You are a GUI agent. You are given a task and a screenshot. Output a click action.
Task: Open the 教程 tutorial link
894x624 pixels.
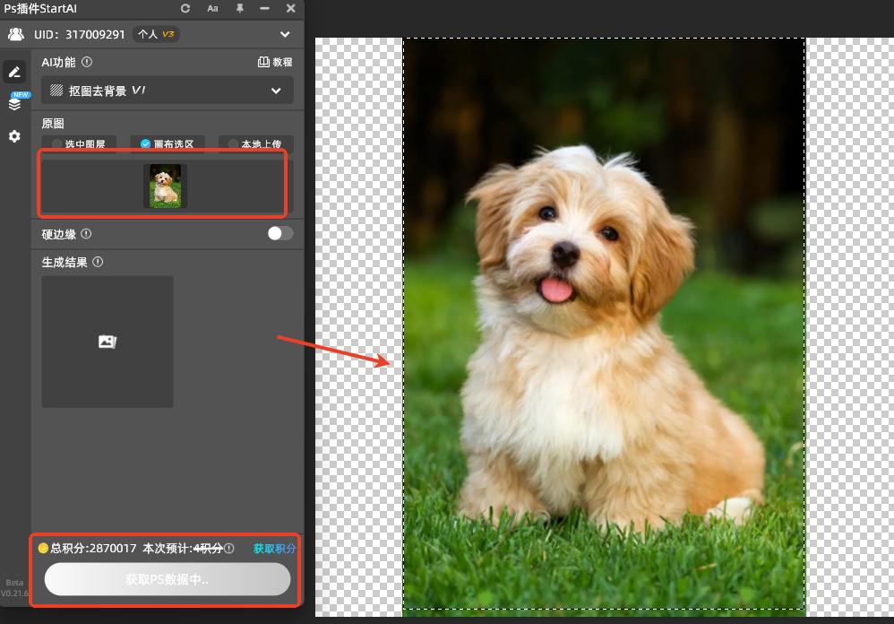pyautogui.click(x=275, y=63)
